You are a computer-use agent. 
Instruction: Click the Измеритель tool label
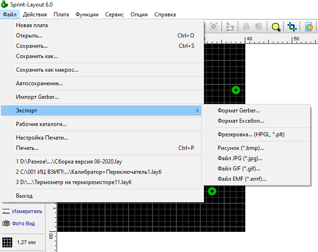[27, 211]
